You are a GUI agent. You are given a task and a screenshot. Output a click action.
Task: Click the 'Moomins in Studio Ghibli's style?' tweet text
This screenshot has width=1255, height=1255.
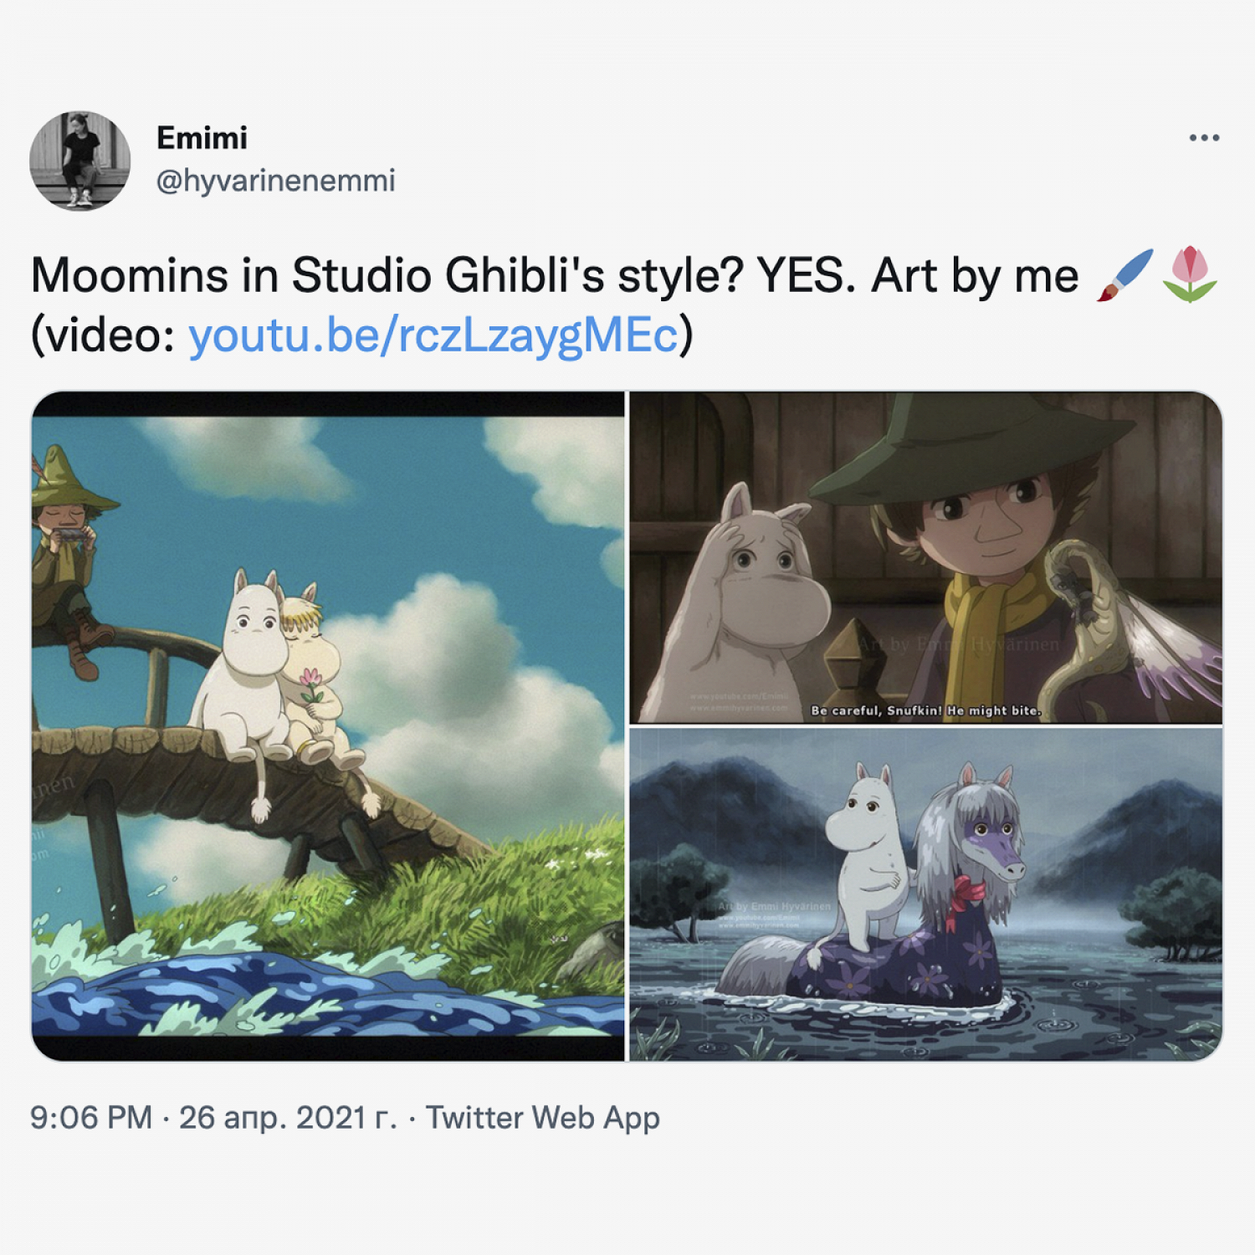click(387, 275)
